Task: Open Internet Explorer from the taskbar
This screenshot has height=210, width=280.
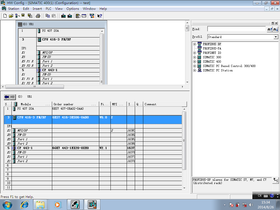Action: pos(25,205)
